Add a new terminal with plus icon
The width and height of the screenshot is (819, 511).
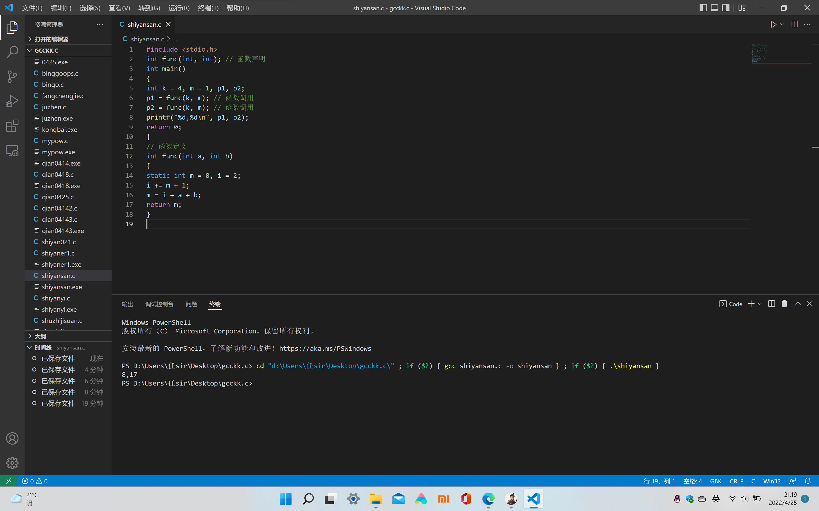[751, 304]
